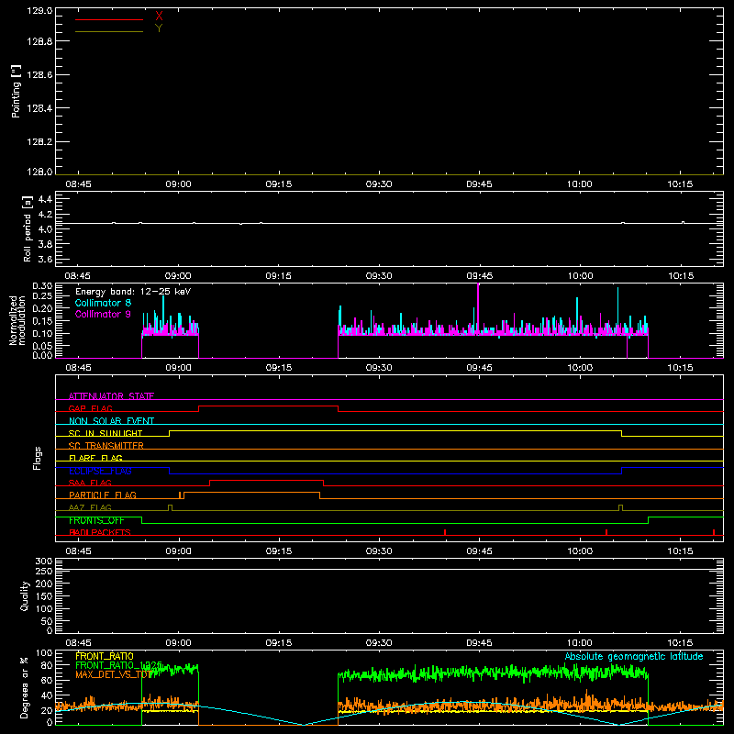The width and height of the screenshot is (734, 734).
Task: Click the 128.4 Pointing axis value
Action: tap(39, 108)
